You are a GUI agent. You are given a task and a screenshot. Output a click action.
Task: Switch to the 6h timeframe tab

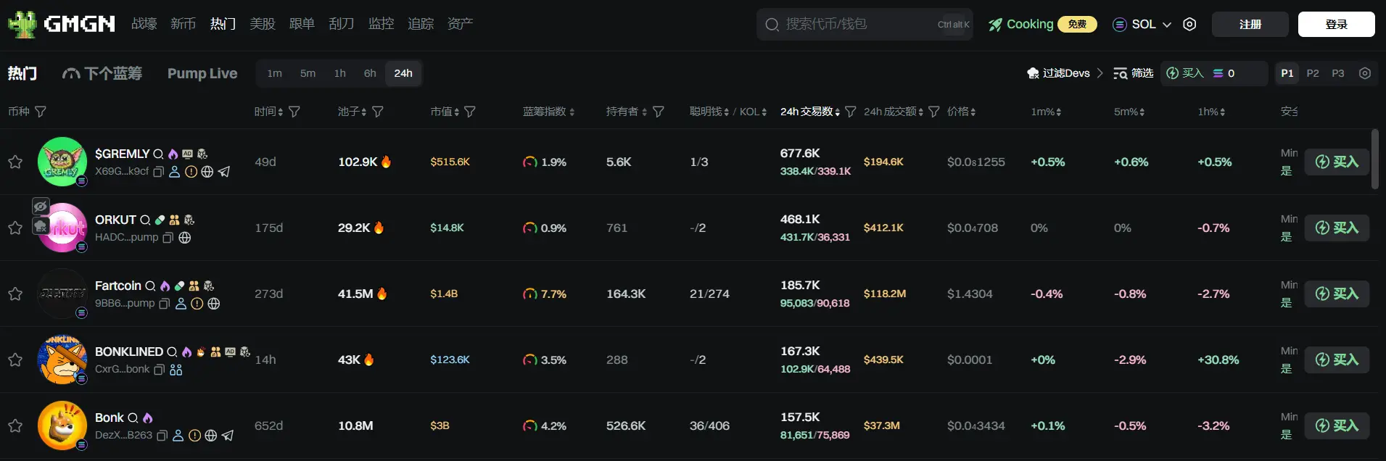pyautogui.click(x=370, y=73)
